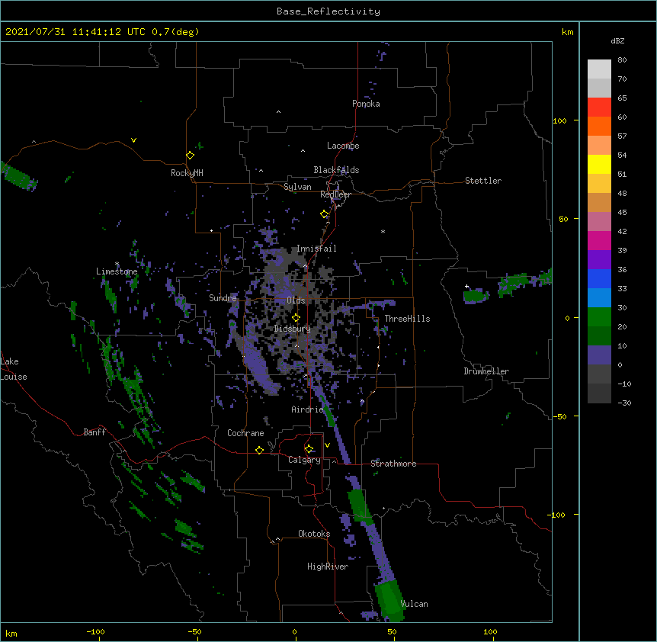Screen dimensions: 657x642
Task: Pick the yellow diamond marker beside Cochrane
Action: coord(259,450)
